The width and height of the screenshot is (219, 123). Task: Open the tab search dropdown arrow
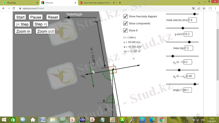click(199, 3)
